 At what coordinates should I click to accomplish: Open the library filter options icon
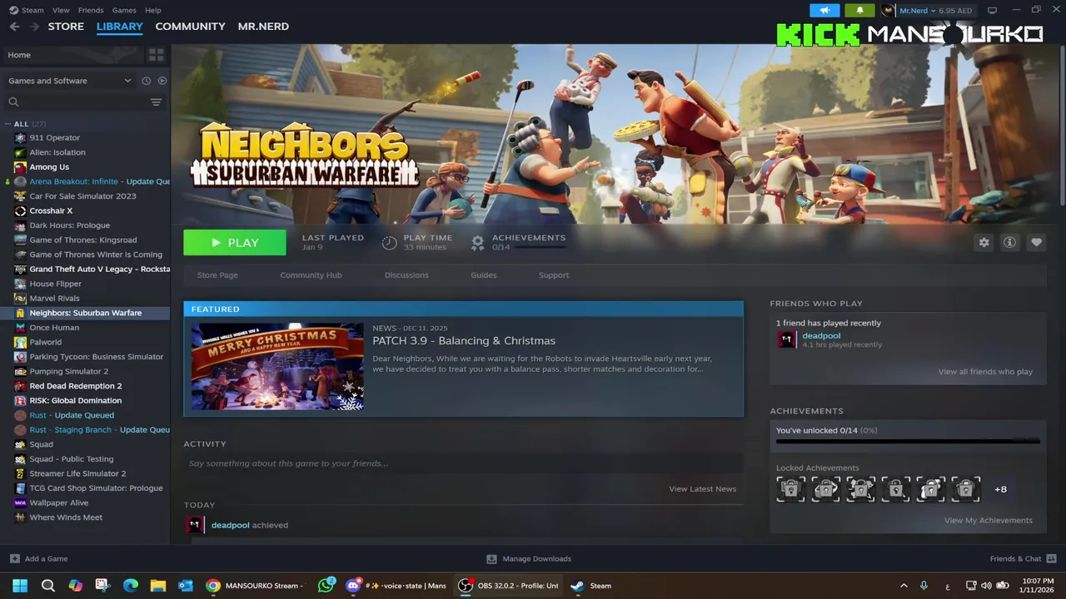156,101
